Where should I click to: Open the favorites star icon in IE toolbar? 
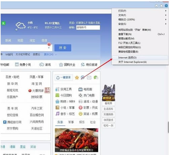point(161,6)
